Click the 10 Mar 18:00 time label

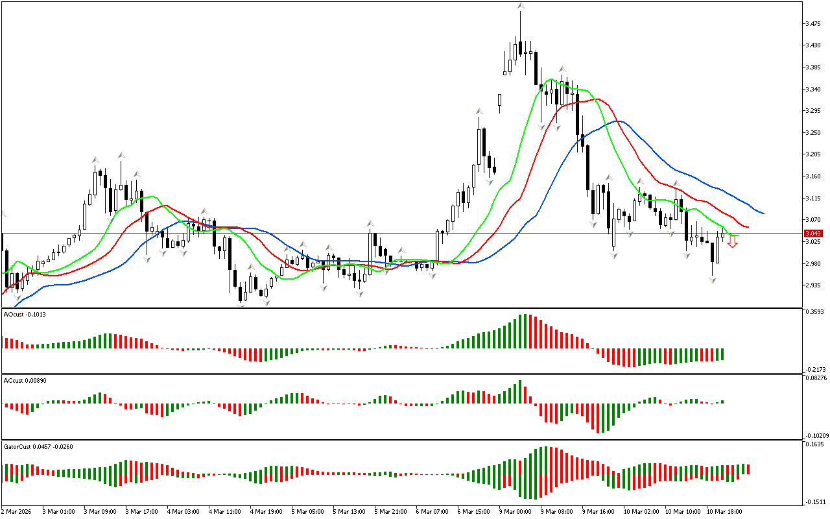(x=724, y=512)
